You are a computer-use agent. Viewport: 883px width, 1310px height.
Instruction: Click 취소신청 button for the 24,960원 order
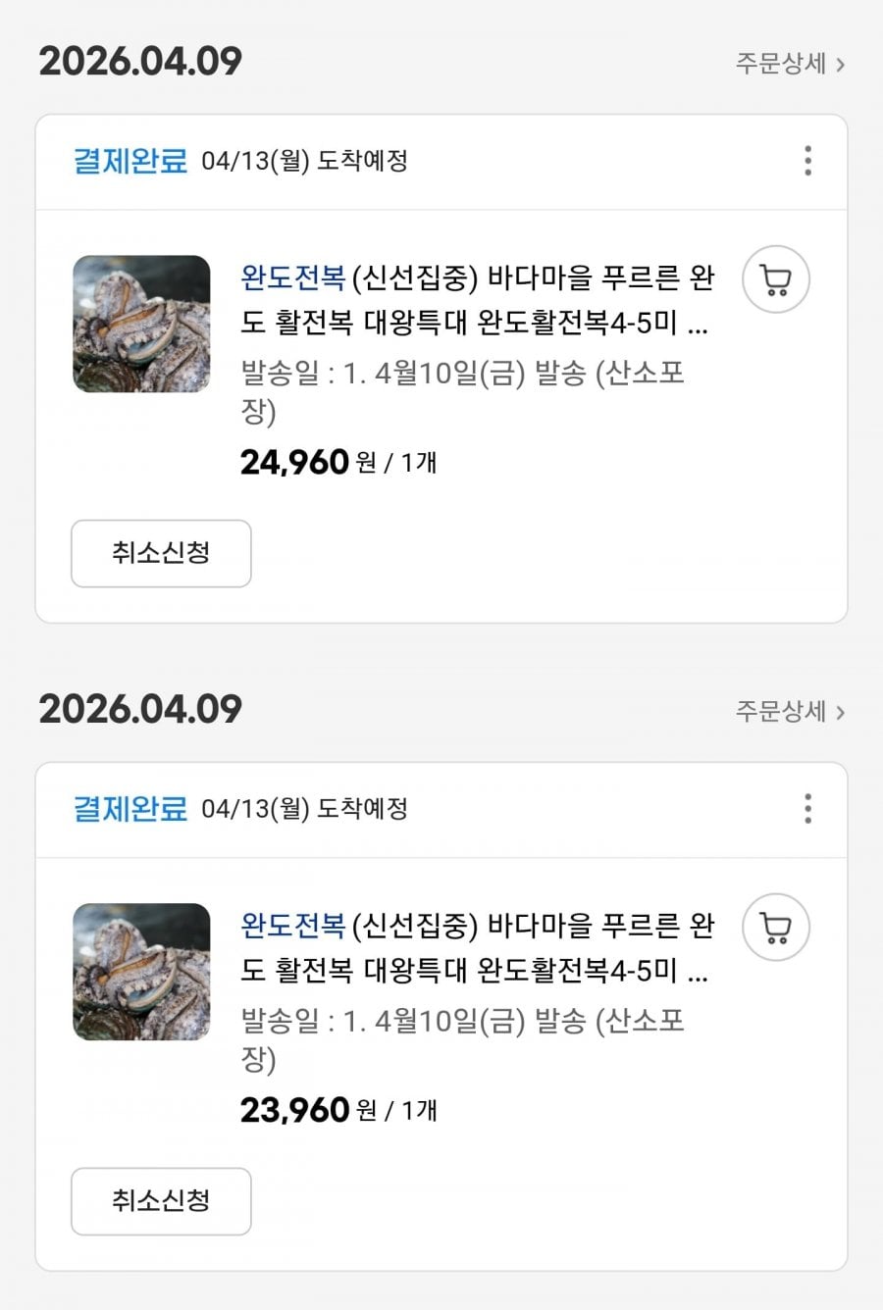(161, 554)
